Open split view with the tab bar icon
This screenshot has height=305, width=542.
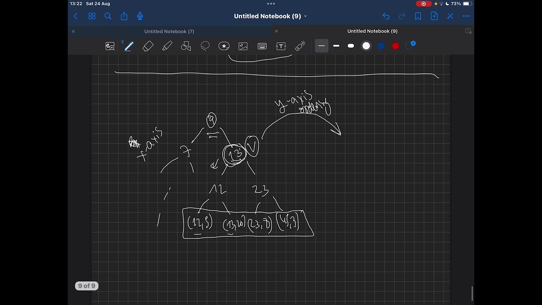468,31
